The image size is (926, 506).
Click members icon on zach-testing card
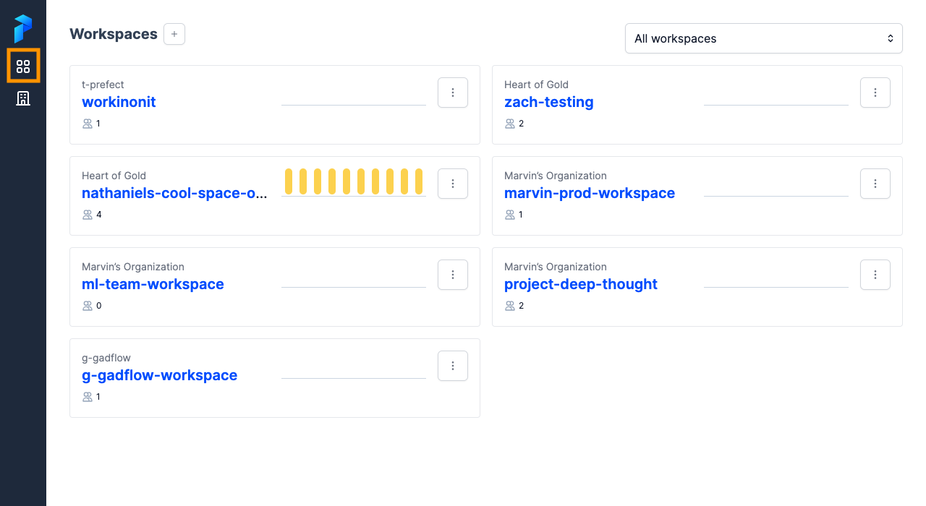(x=510, y=124)
